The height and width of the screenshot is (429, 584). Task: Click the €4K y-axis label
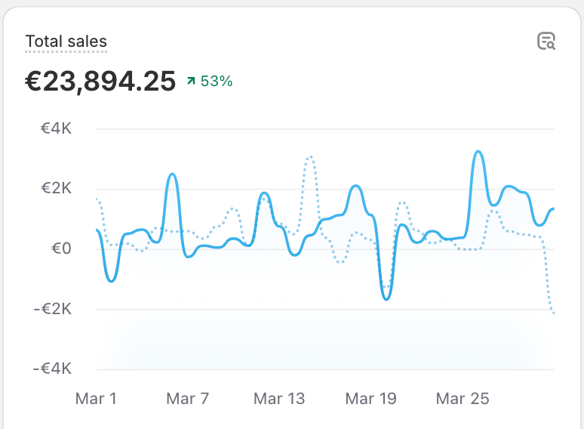(x=56, y=128)
